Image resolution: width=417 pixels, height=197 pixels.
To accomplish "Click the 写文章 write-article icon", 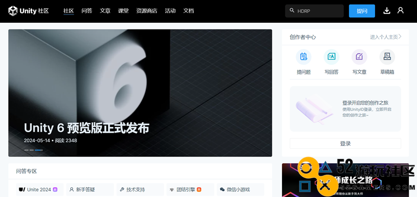I will click(359, 56).
